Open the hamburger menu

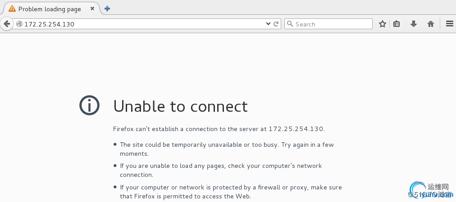pyautogui.click(x=450, y=24)
